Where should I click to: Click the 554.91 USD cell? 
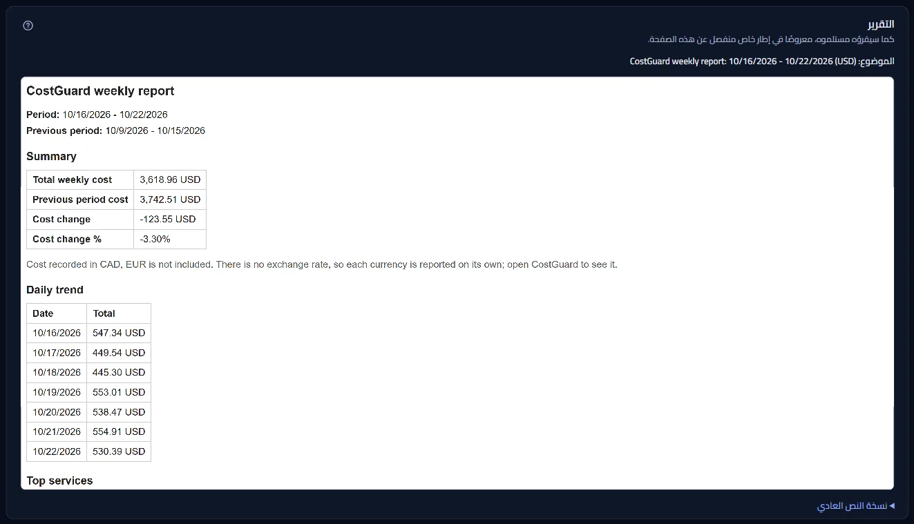pyautogui.click(x=119, y=431)
